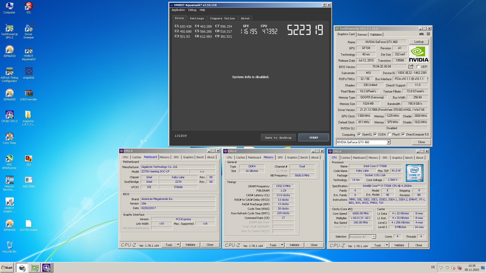The width and height of the screenshot is (486, 273).
Task: Expand Tools dropdown arrow in Memory CPU-Z
Action: 282,245
